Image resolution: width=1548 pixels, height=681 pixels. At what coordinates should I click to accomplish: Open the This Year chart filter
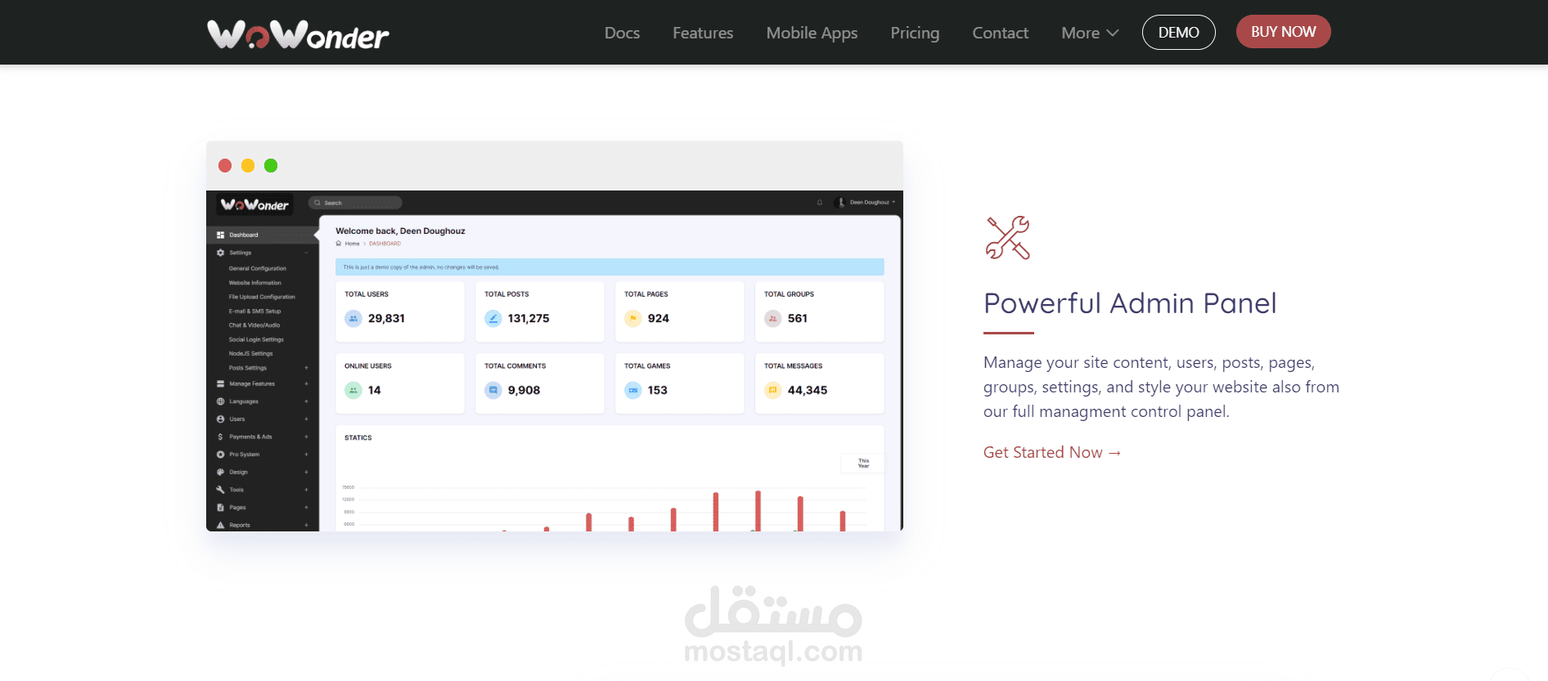tap(862, 464)
